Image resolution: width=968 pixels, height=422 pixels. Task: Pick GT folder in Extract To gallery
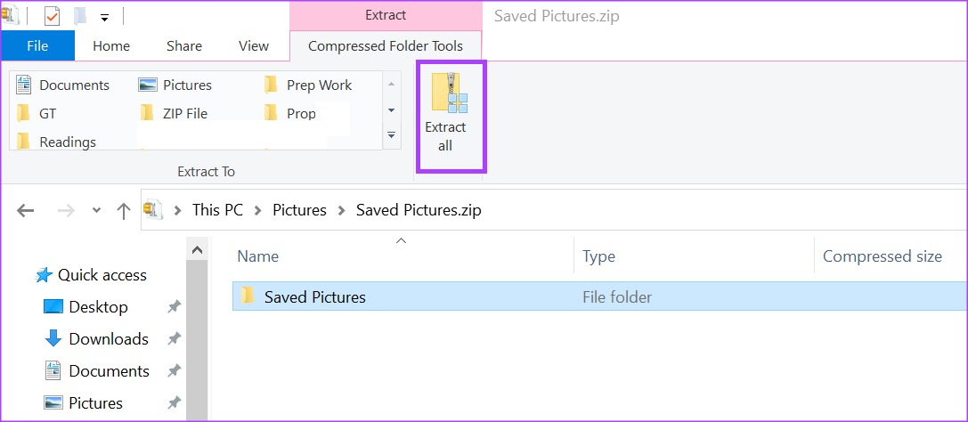37,114
